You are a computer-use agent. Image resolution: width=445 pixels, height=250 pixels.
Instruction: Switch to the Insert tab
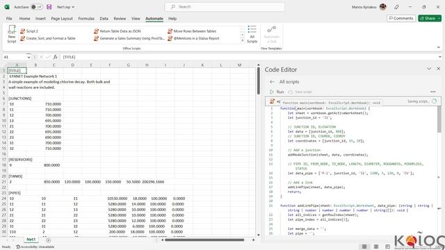point(40,19)
